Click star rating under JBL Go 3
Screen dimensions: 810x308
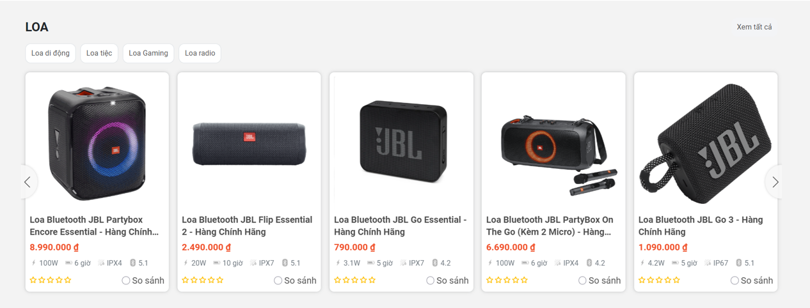pos(659,280)
